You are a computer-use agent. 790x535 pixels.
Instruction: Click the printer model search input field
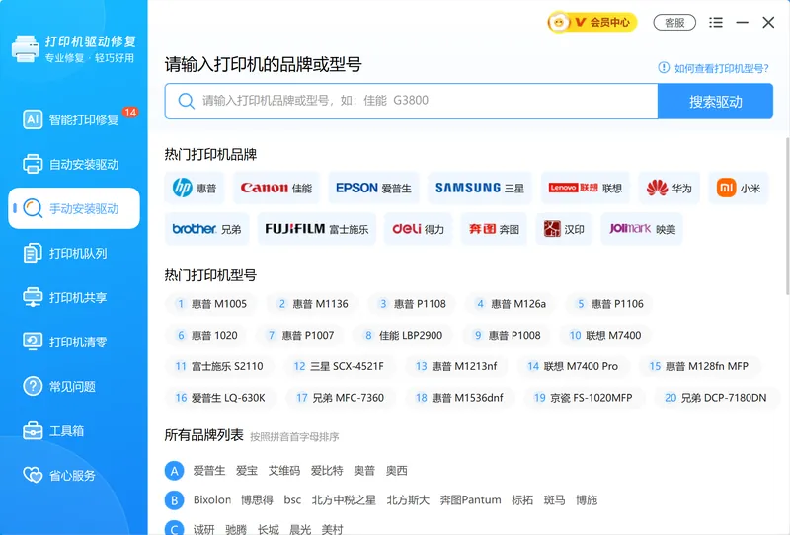click(x=411, y=101)
